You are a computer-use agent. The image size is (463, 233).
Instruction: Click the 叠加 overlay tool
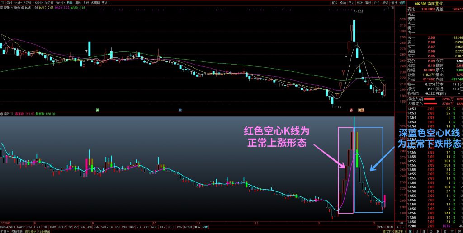point(343,3)
